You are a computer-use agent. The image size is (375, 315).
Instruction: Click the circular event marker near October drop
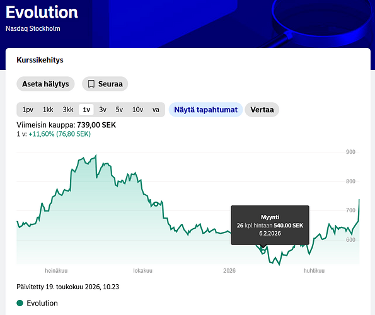tap(156, 204)
